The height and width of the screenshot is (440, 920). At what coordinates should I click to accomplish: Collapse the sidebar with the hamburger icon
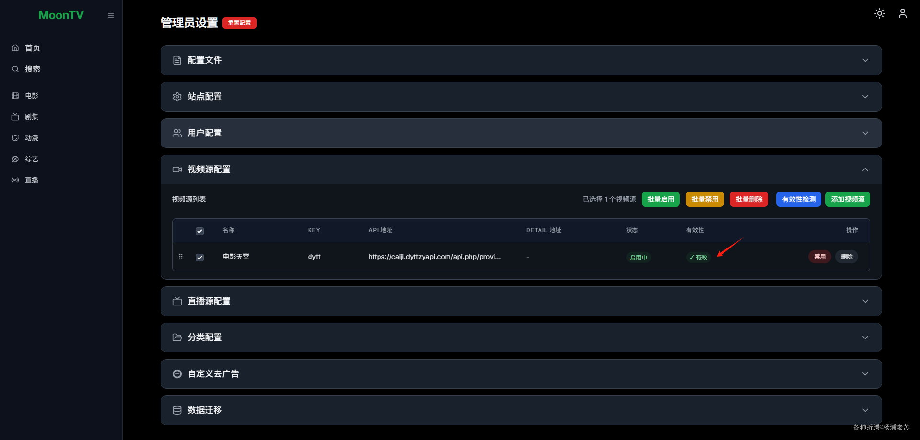click(111, 15)
